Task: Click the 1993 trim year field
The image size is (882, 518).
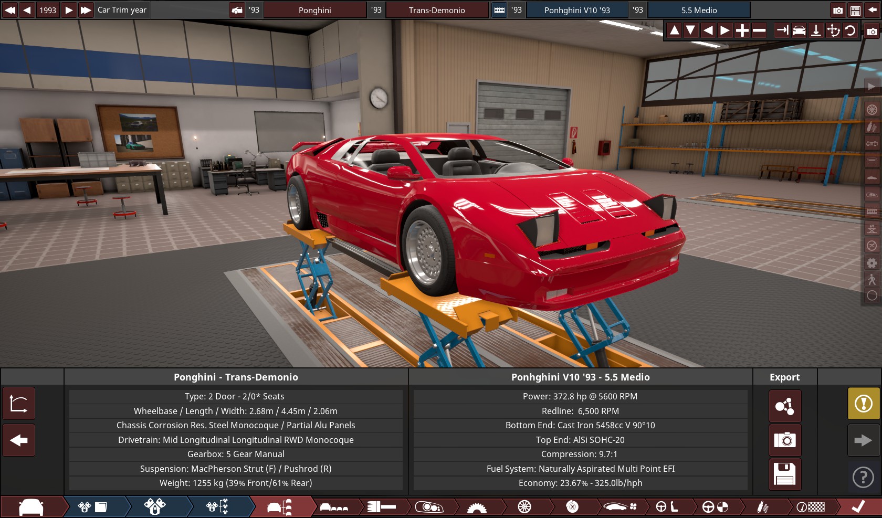Action: click(48, 10)
